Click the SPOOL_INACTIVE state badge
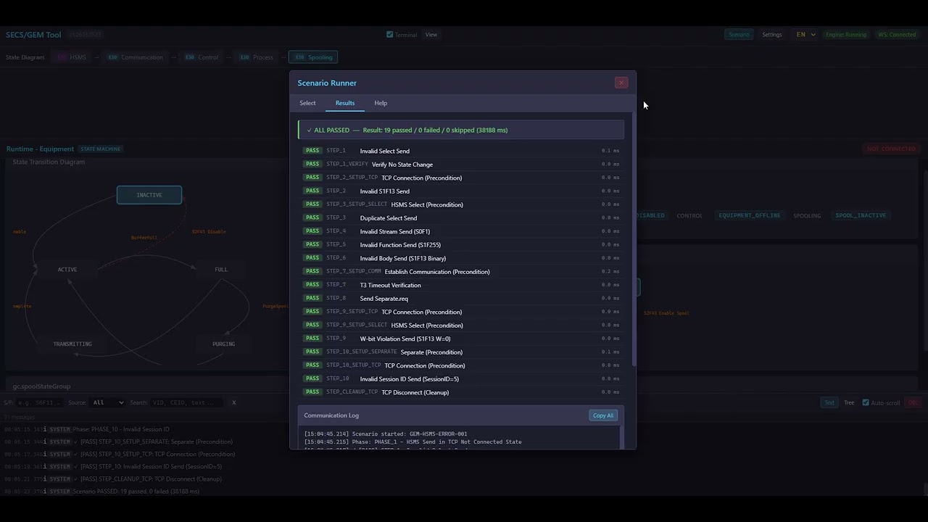 pos(861,215)
